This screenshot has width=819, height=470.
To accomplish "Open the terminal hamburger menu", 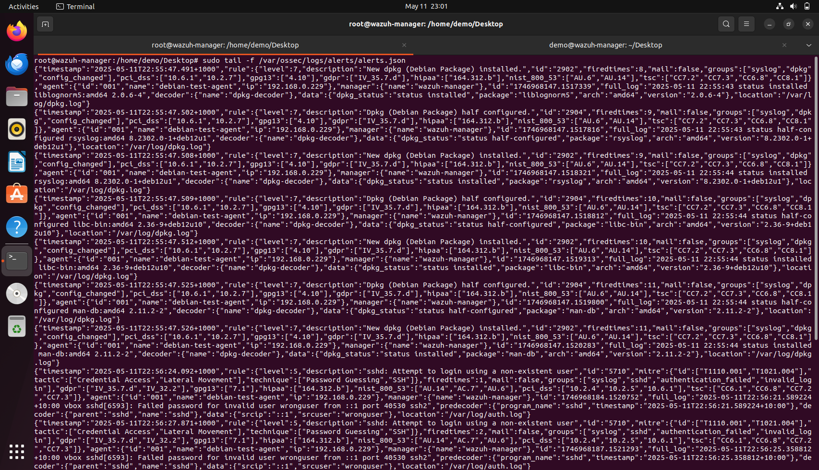I will pos(746,24).
